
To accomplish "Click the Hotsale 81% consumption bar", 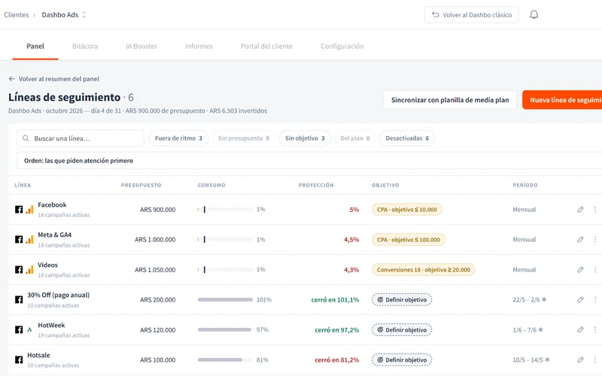I will (225, 360).
